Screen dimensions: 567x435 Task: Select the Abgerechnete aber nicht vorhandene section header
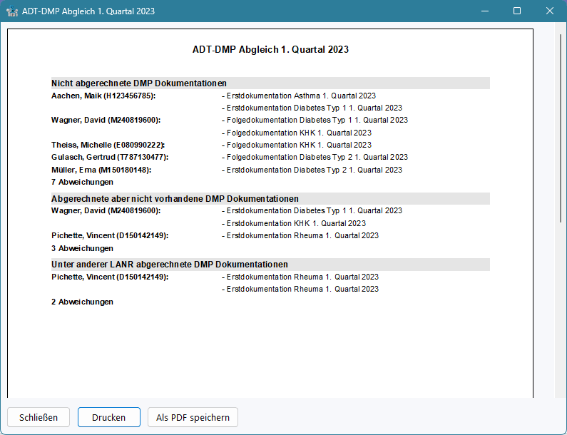tap(175, 198)
